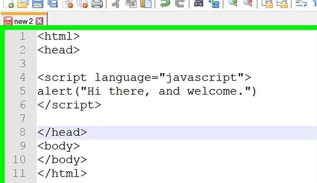The height and width of the screenshot is (183, 317).
Task: Click the </script> closing tag line
Action: [69, 105]
